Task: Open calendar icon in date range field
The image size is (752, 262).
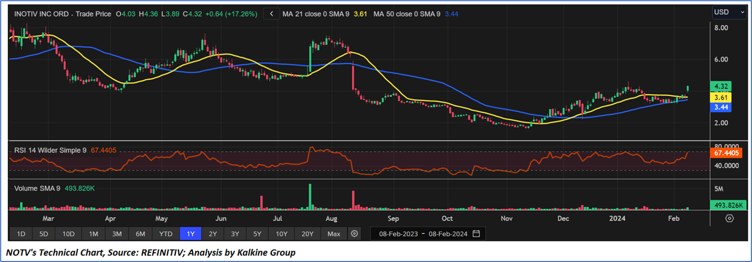Action: (476, 234)
